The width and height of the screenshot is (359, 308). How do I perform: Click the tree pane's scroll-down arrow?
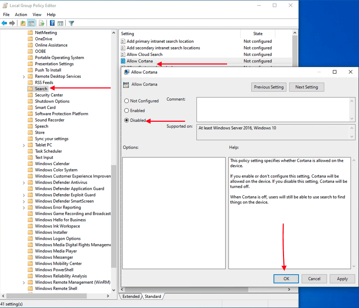114,290
